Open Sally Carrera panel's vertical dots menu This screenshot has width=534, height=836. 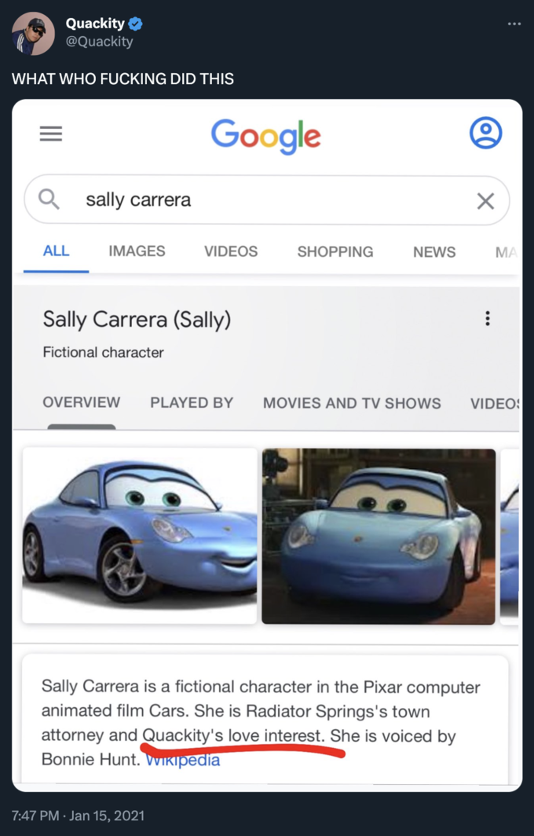(x=487, y=319)
